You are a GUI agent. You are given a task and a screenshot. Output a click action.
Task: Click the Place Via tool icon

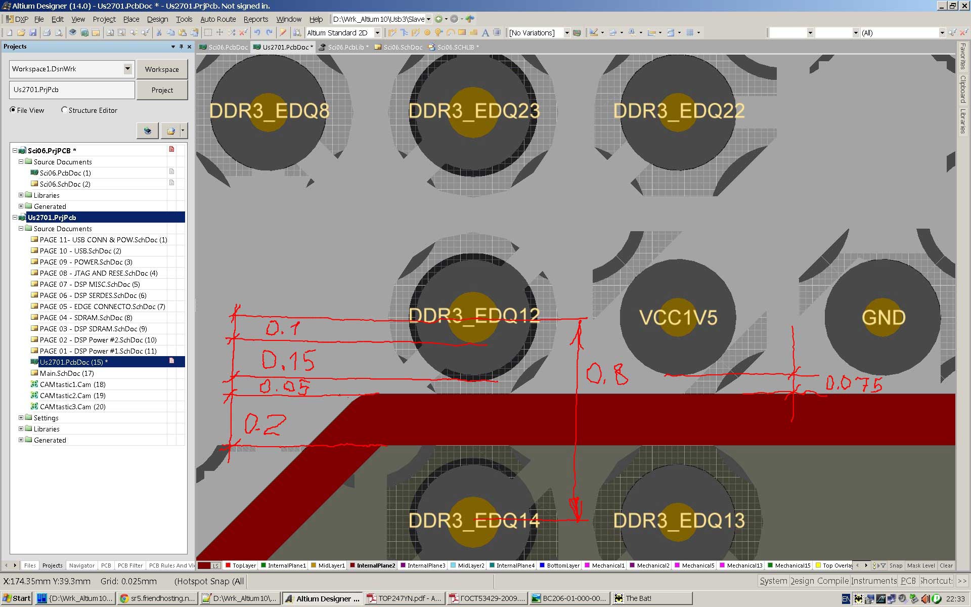click(x=438, y=33)
